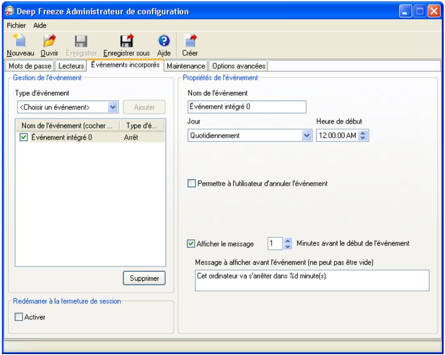Uncheck Événement intégré 0 in event list
This screenshot has width=445, height=355.
click(x=24, y=137)
